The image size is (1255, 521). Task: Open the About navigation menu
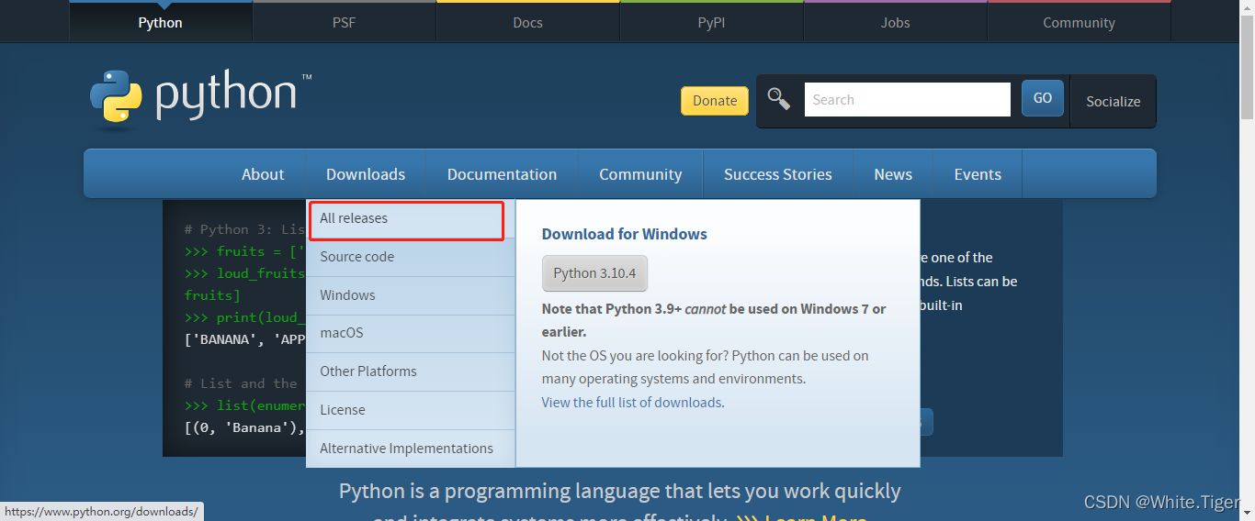coord(263,174)
